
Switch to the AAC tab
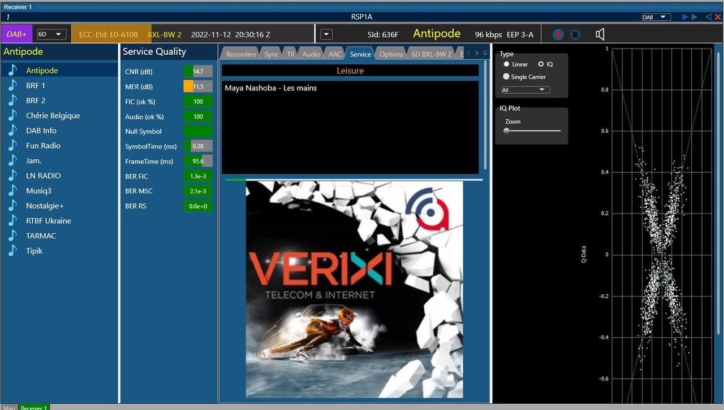(335, 54)
